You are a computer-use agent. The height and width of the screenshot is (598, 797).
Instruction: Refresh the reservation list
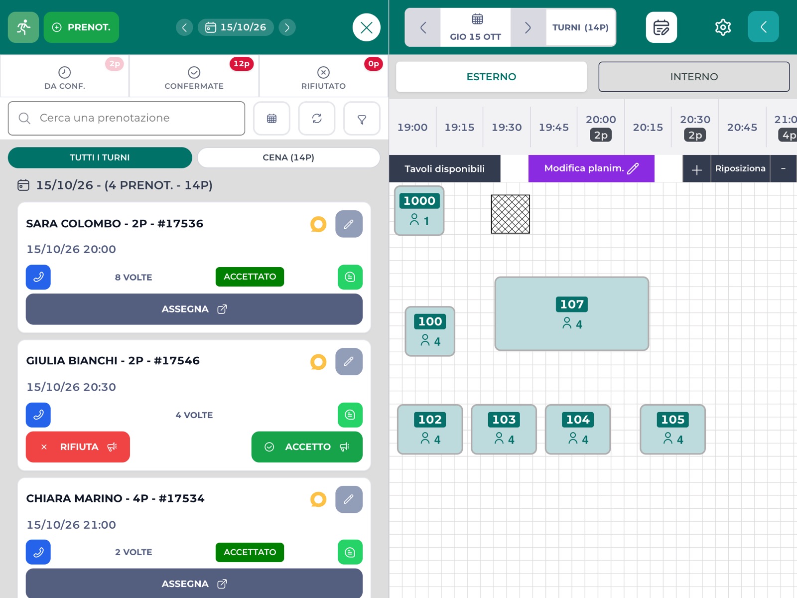pos(317,119)
